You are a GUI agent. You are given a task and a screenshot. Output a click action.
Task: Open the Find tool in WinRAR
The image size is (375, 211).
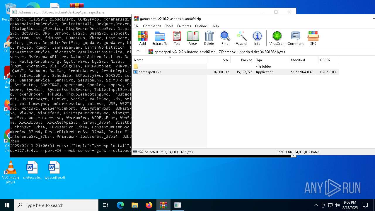click(225, 38)
